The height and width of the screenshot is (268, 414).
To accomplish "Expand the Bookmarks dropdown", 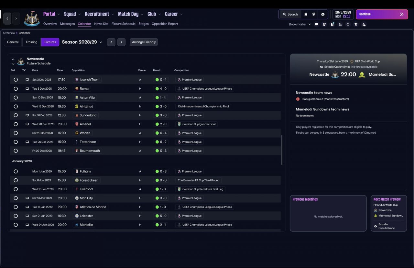I will coord(300,24).
